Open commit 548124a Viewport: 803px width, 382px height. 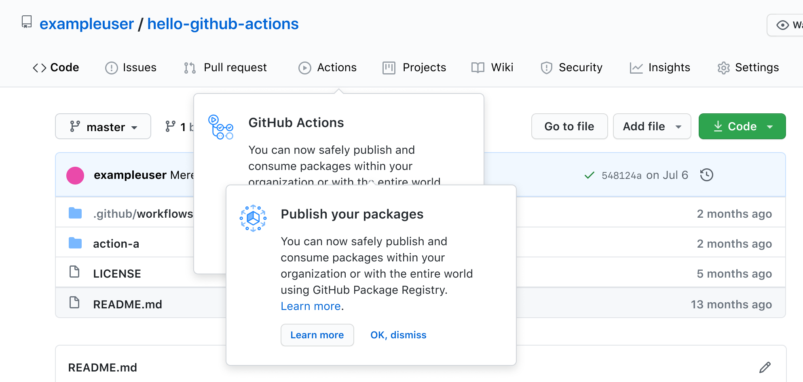click(621, 175)
